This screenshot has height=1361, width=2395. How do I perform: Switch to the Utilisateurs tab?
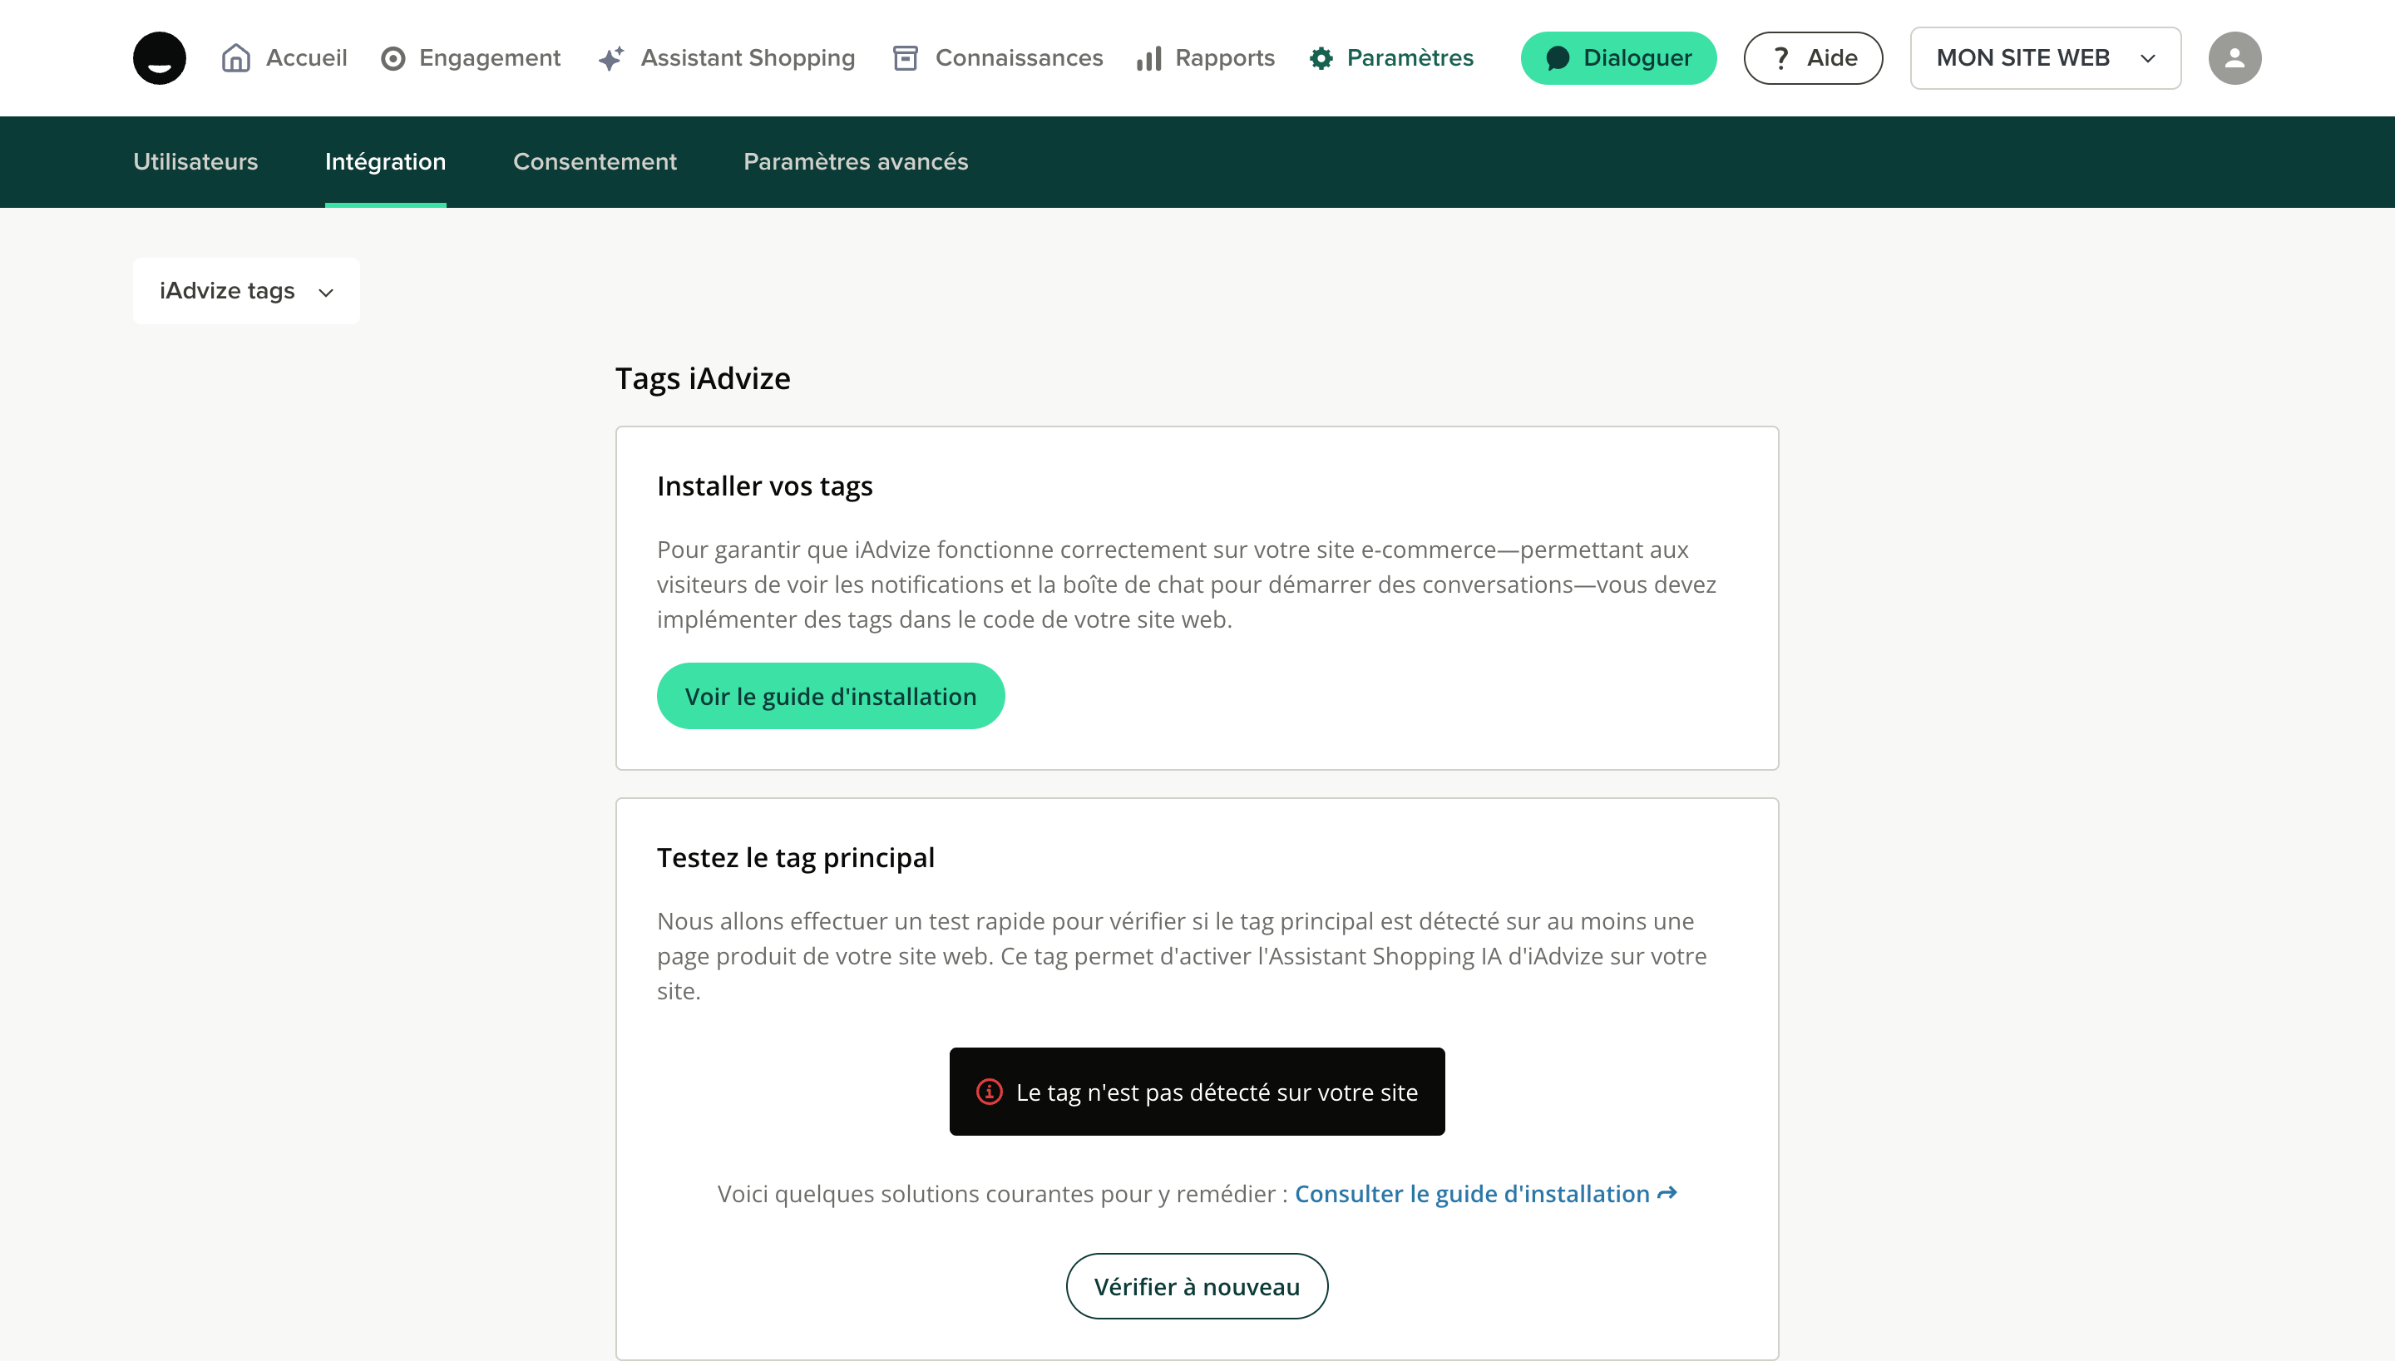(195, 162)
